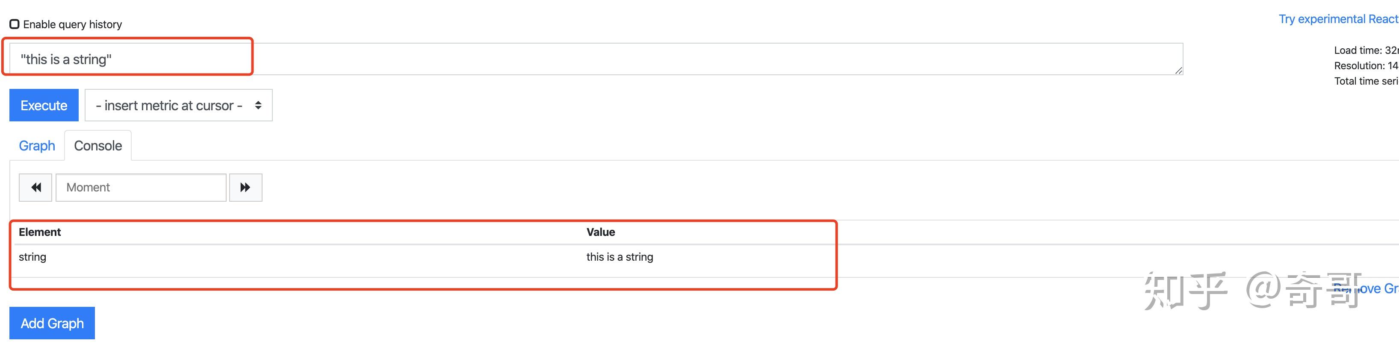This screenshot has width=1399, height=347.
Task: Select the 'string' element cell
Action: click(32, 257)
